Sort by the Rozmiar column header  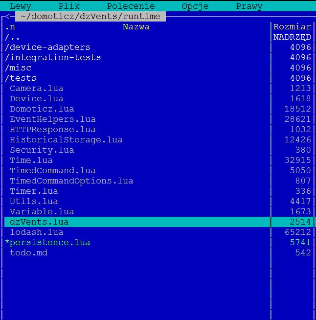(x=292, y=27)
